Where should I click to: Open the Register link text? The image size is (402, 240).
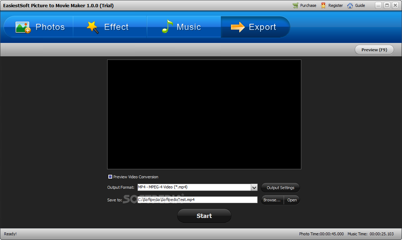click(x=336, y=5)
